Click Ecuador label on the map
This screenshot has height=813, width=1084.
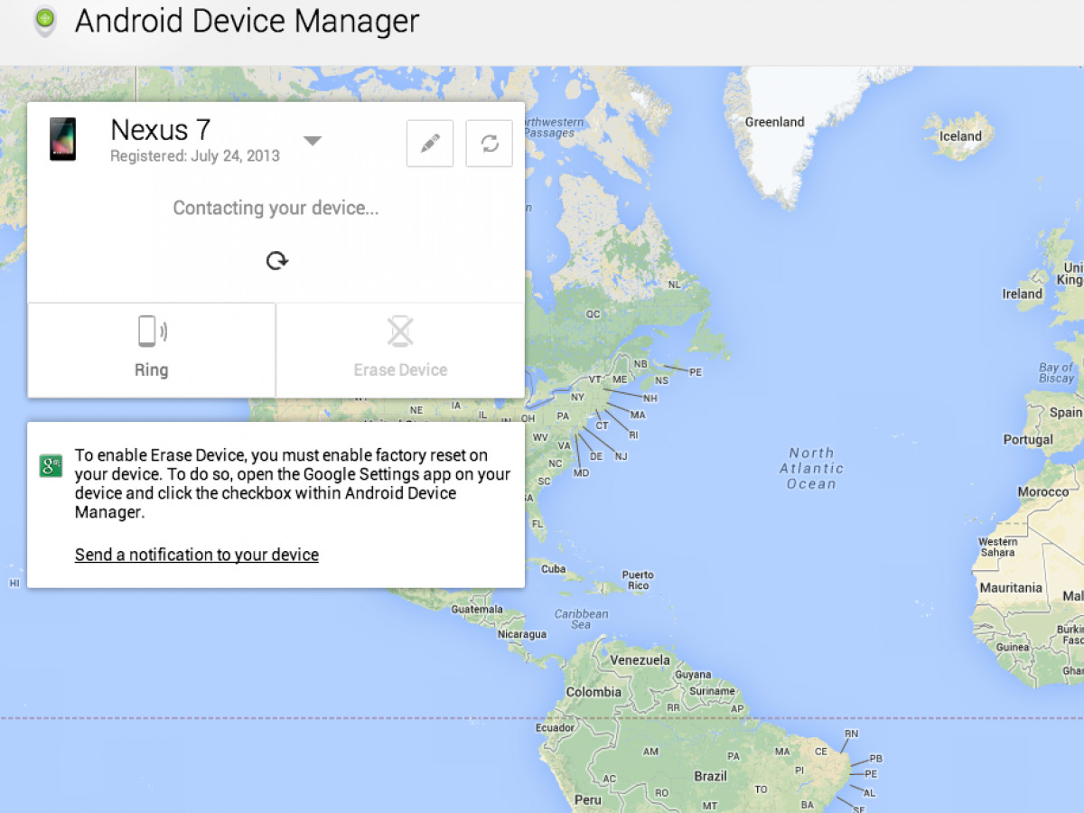coord(555,727)
